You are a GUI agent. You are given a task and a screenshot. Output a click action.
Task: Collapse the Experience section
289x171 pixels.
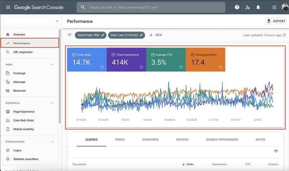tap(52, 103)
